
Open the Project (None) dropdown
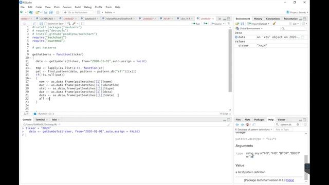(x=297, y=12)
